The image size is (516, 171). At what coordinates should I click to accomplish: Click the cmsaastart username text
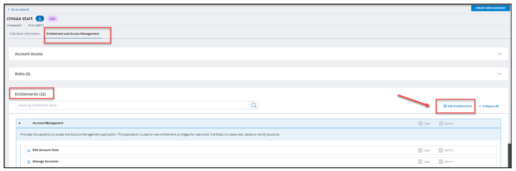14,25
